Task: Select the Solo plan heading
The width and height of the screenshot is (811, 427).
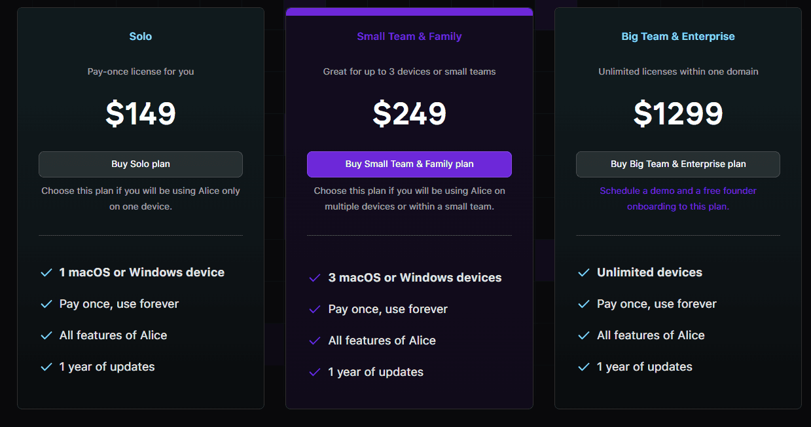Action: (140, 36)
